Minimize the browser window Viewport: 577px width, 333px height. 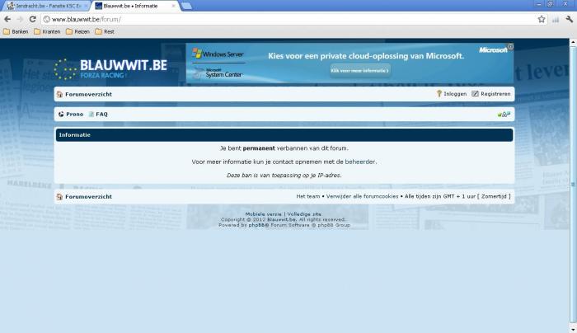(539, 4)
